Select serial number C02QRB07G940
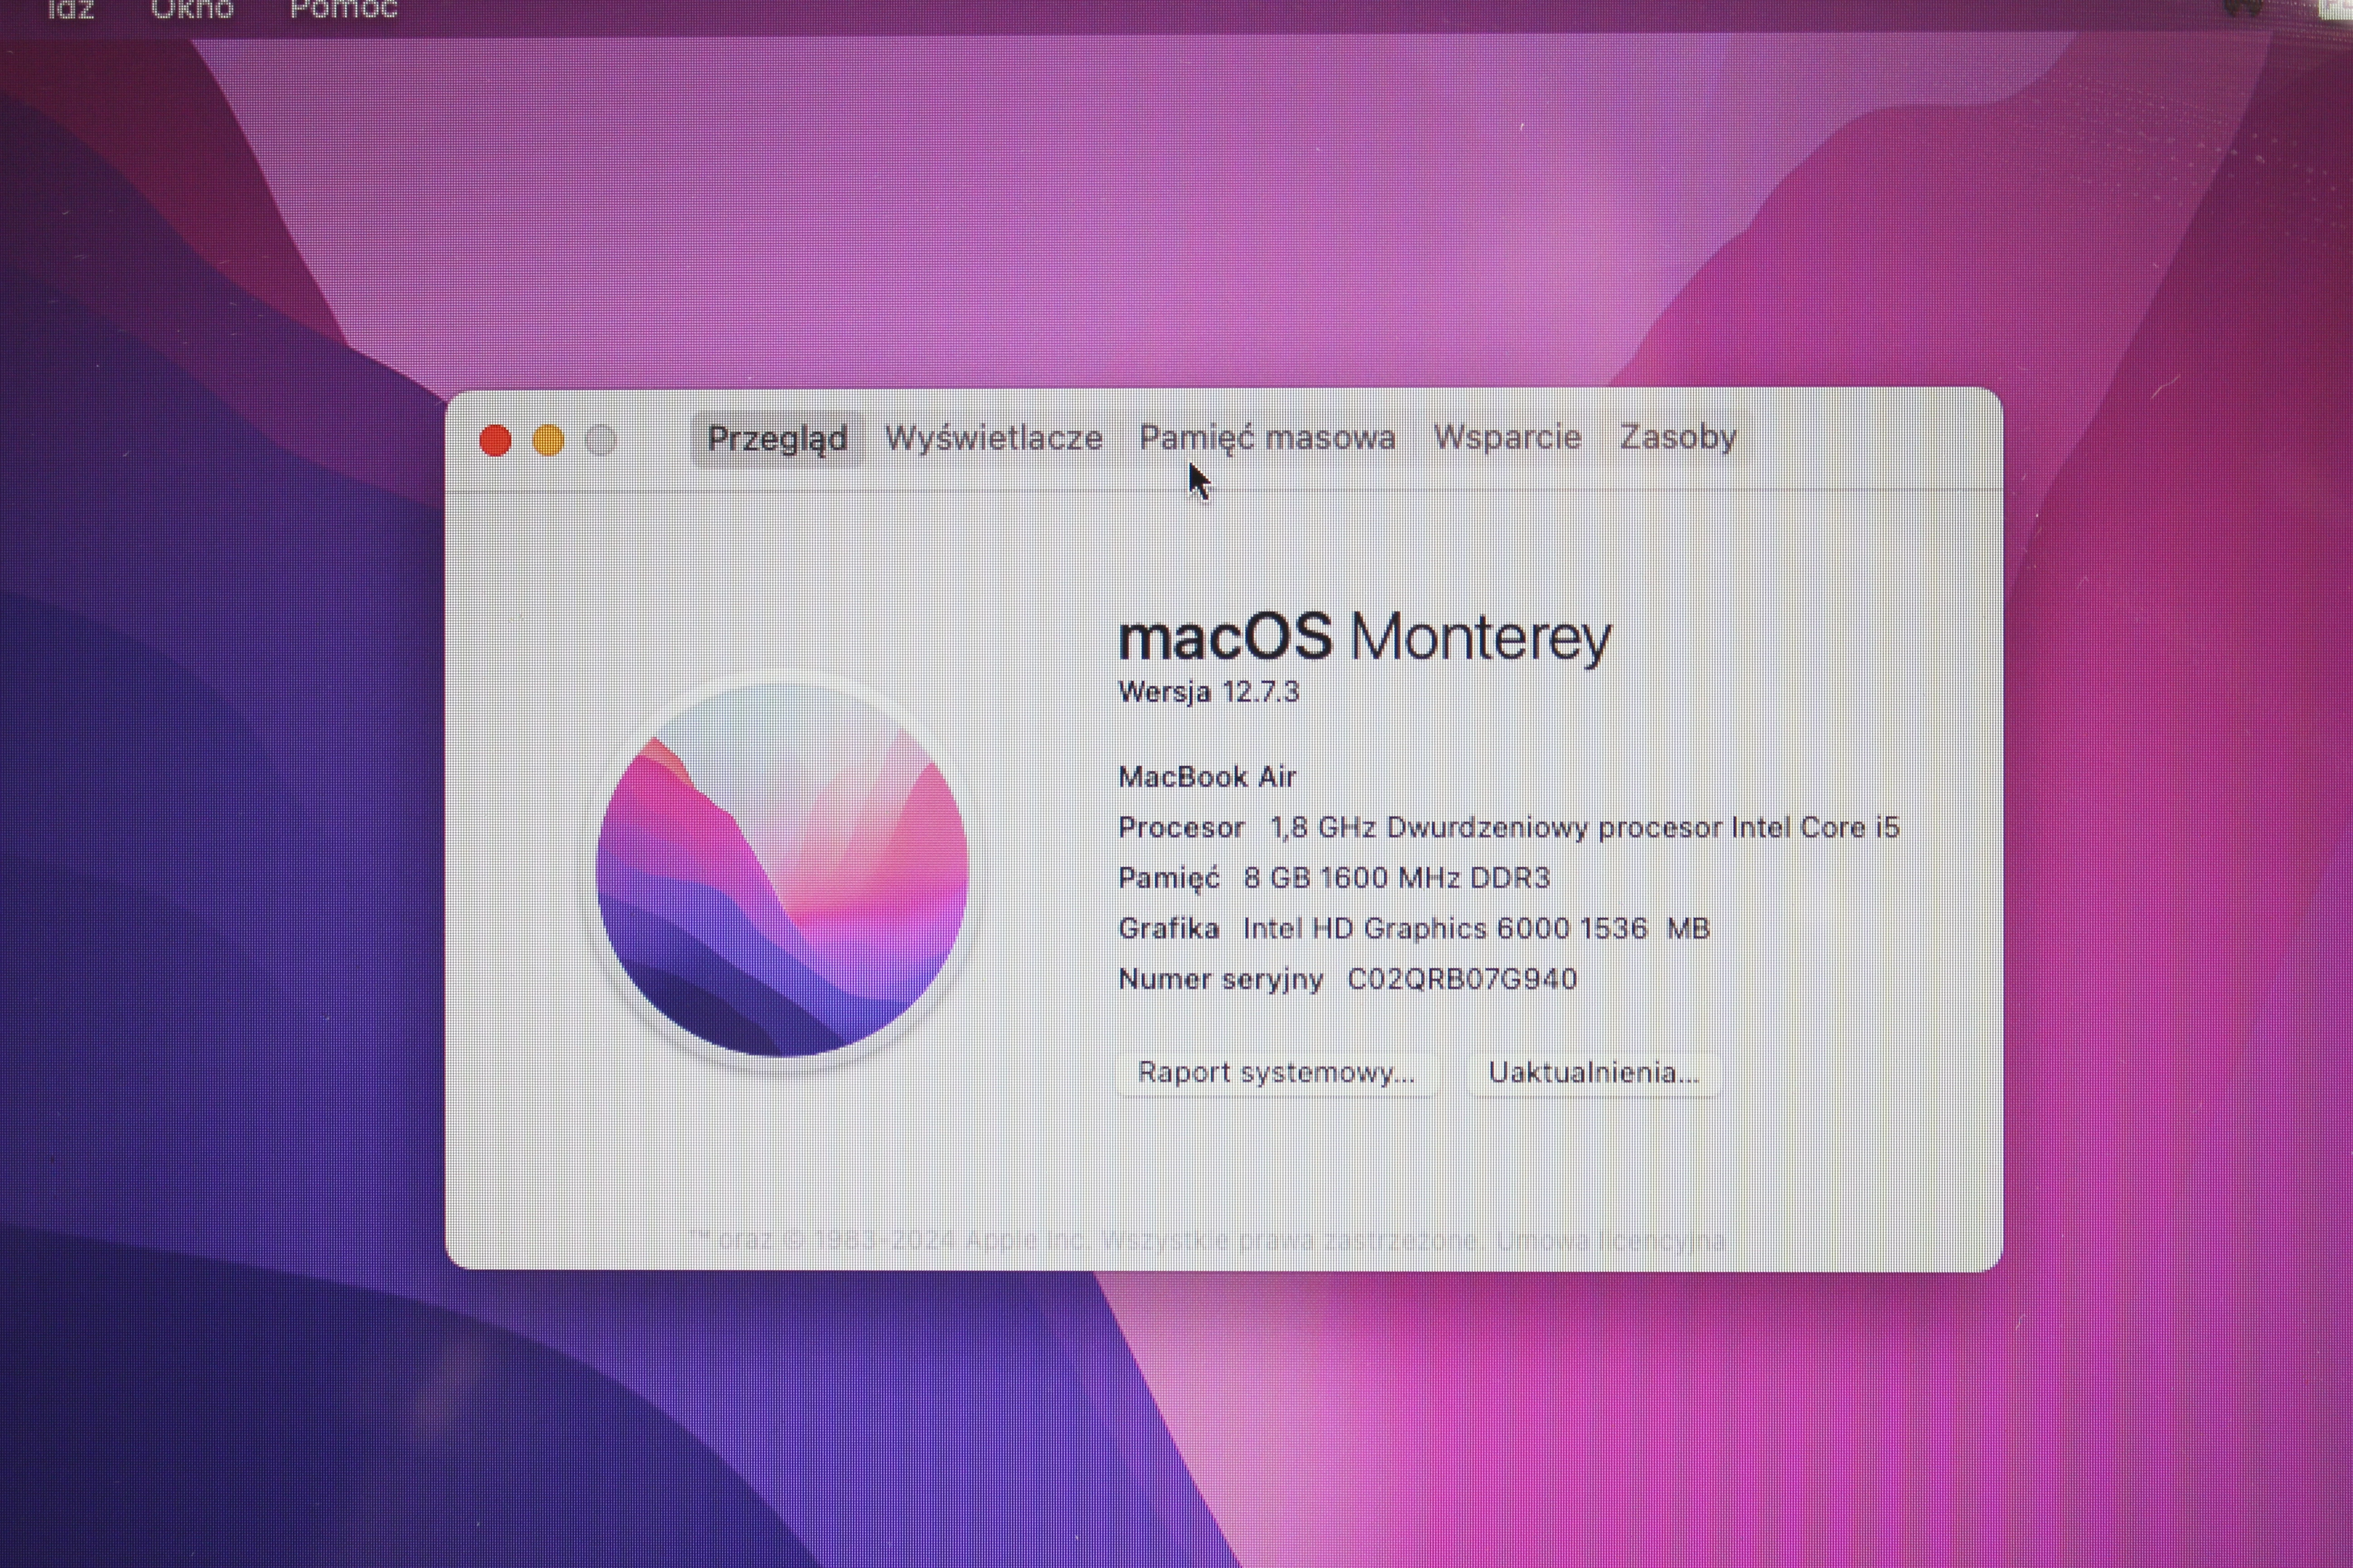The image size is (2353, 1568). pos(1462,978)
